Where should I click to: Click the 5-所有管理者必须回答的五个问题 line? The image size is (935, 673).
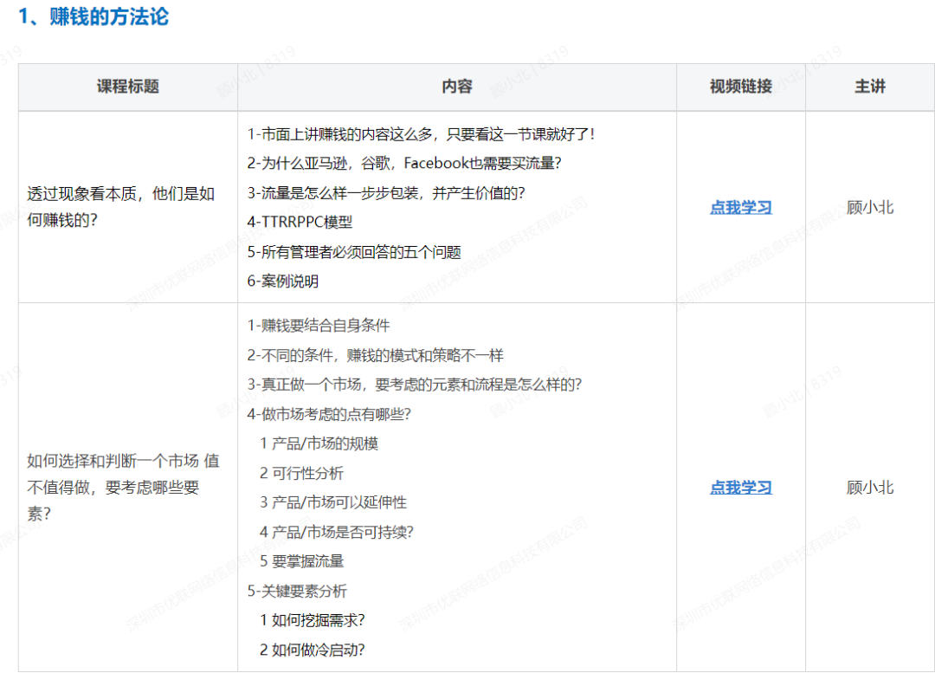coord(354,252)
